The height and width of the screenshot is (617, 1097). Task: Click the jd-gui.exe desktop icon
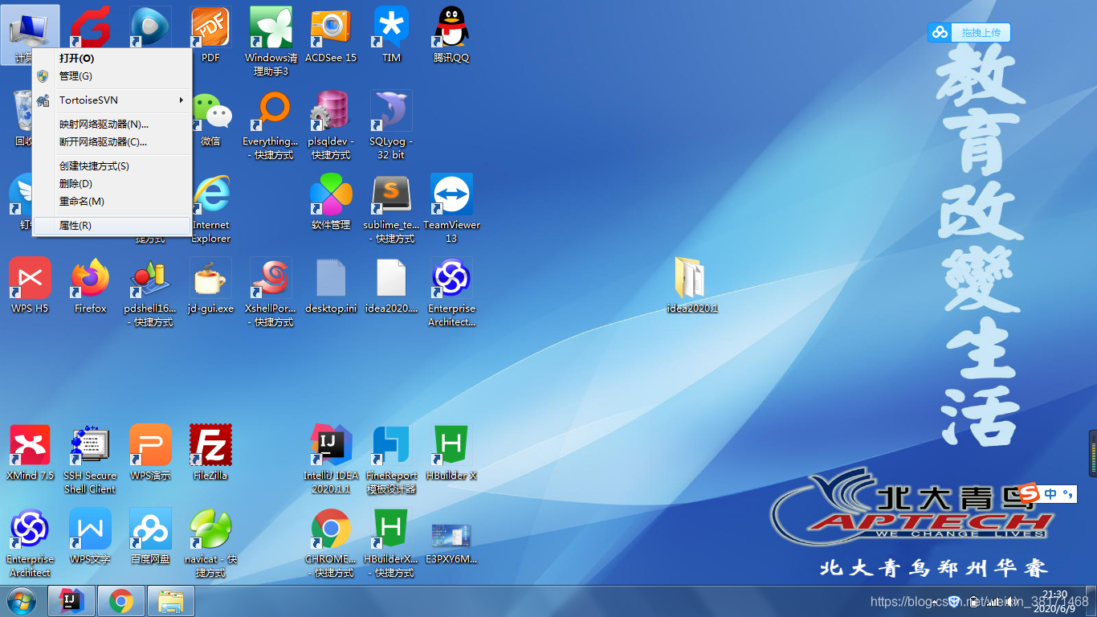click(x=210, y=279)
